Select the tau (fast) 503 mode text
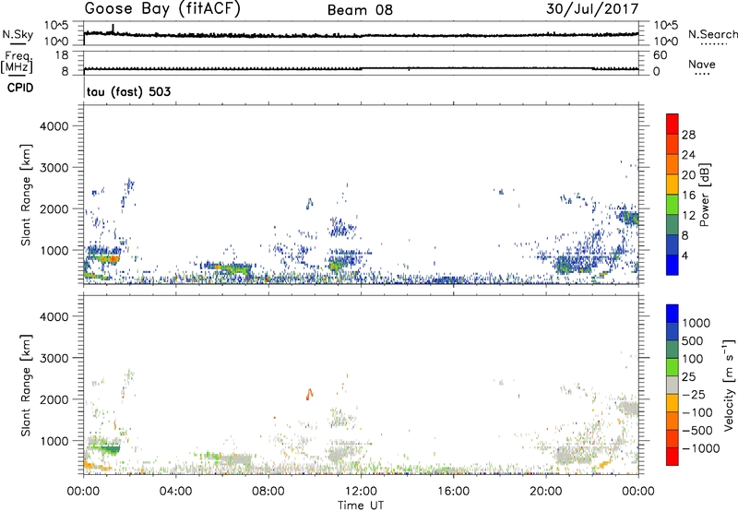The image size is (738, 511). click(x=128, y=91)
